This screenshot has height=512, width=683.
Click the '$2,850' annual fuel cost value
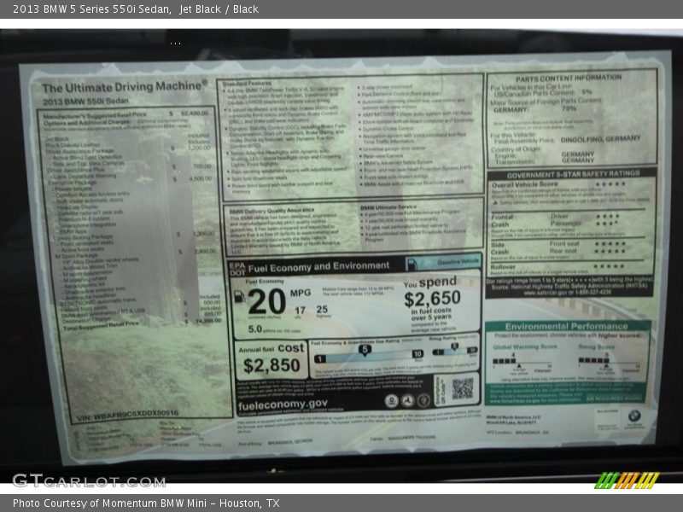tap(271, 366)
